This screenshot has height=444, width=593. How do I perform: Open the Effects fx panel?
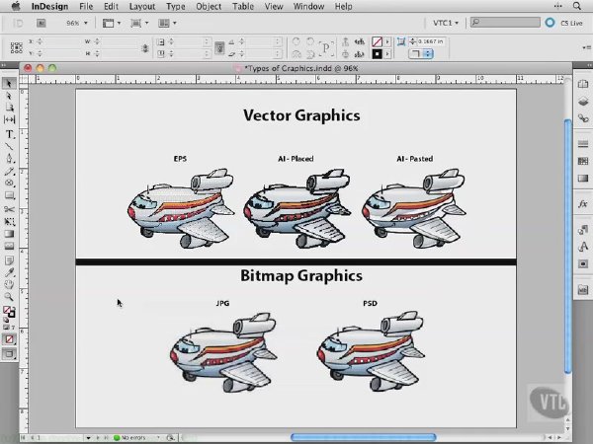point(583,204)
